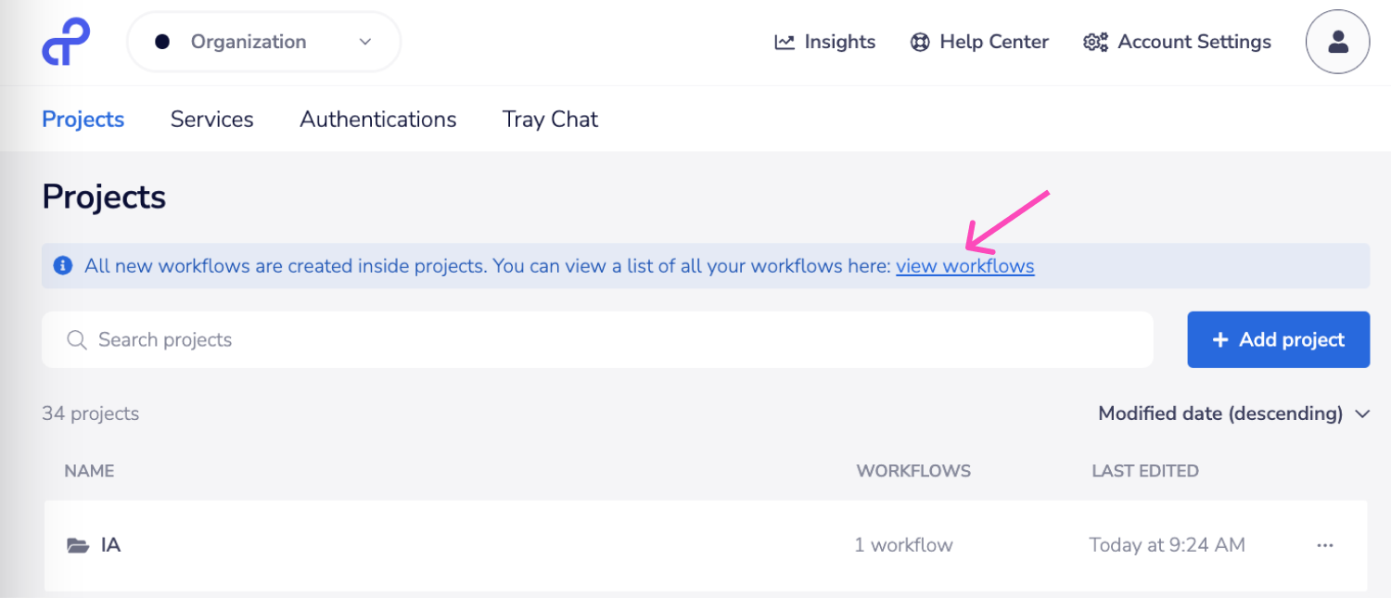Change the Modified date (descending) sort order
1391x598 pixels.
1233,414
